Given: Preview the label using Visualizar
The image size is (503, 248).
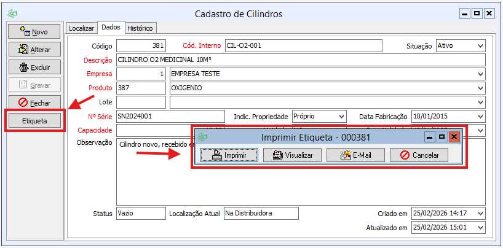Looking at the screenshot, I should [293, 155].
